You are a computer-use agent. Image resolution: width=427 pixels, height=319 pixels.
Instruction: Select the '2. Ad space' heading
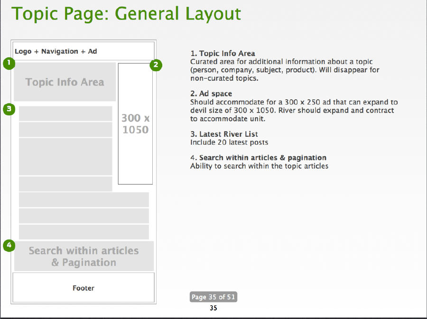point(211,94)
